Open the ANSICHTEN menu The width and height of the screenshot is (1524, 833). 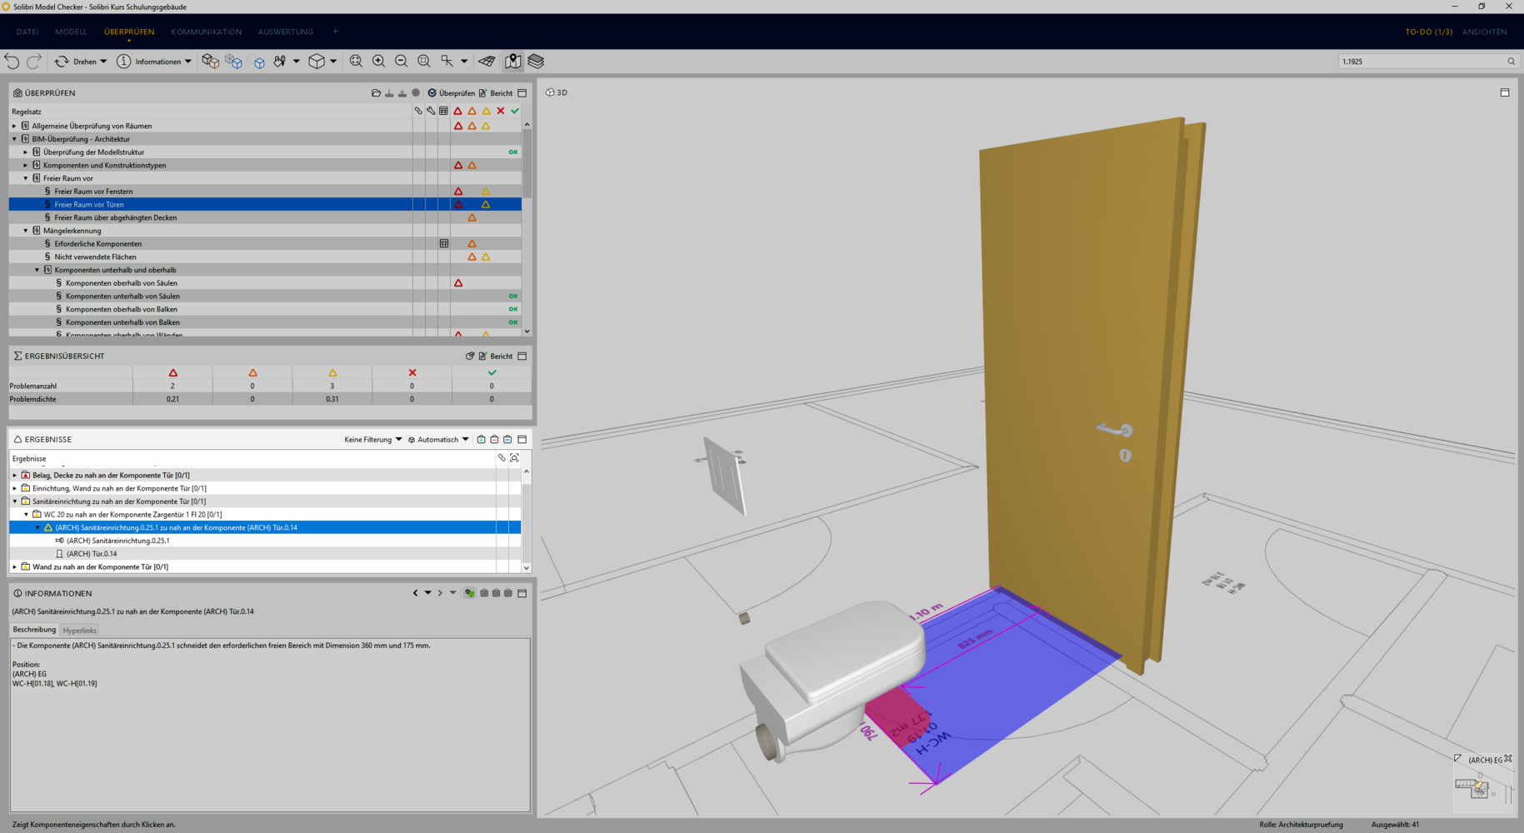[x=1484, y=32]
